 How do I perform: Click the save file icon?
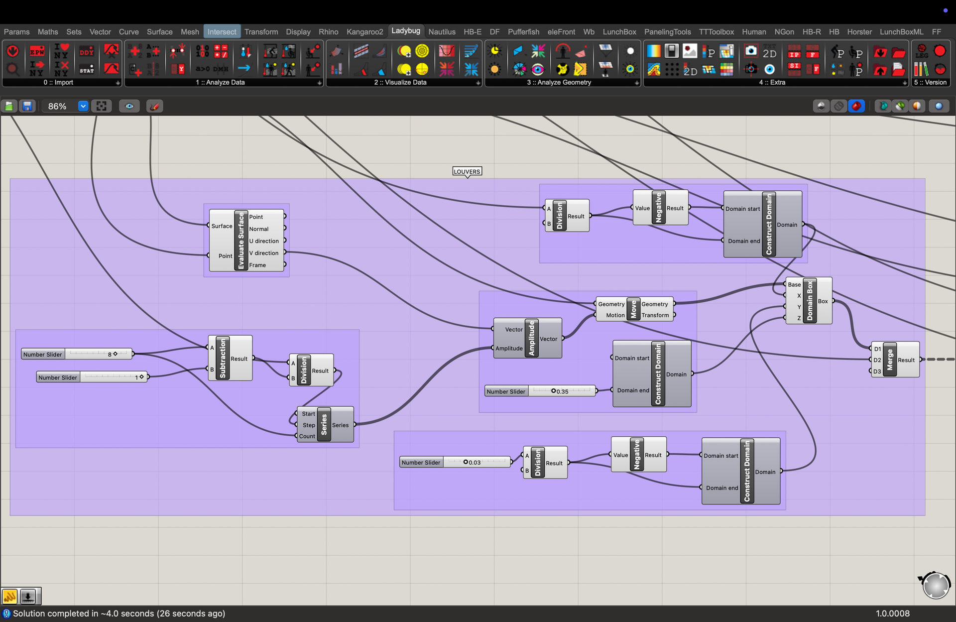tap(27, 106)
